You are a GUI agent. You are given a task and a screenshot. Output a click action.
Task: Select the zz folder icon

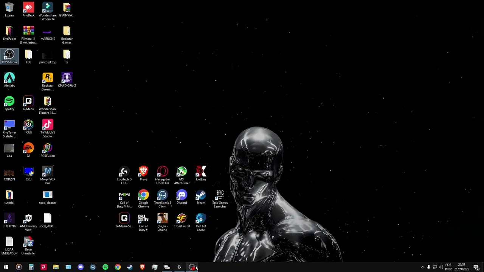[x=67, y=57]
